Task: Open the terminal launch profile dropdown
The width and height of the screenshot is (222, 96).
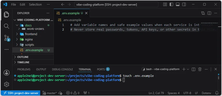Action: 188,69
